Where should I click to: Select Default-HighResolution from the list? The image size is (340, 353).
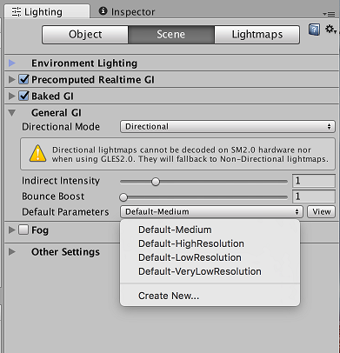pos(191,243)
